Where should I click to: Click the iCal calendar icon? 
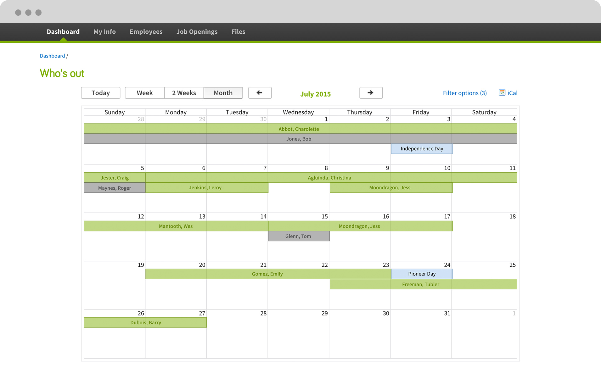point(502,92)
